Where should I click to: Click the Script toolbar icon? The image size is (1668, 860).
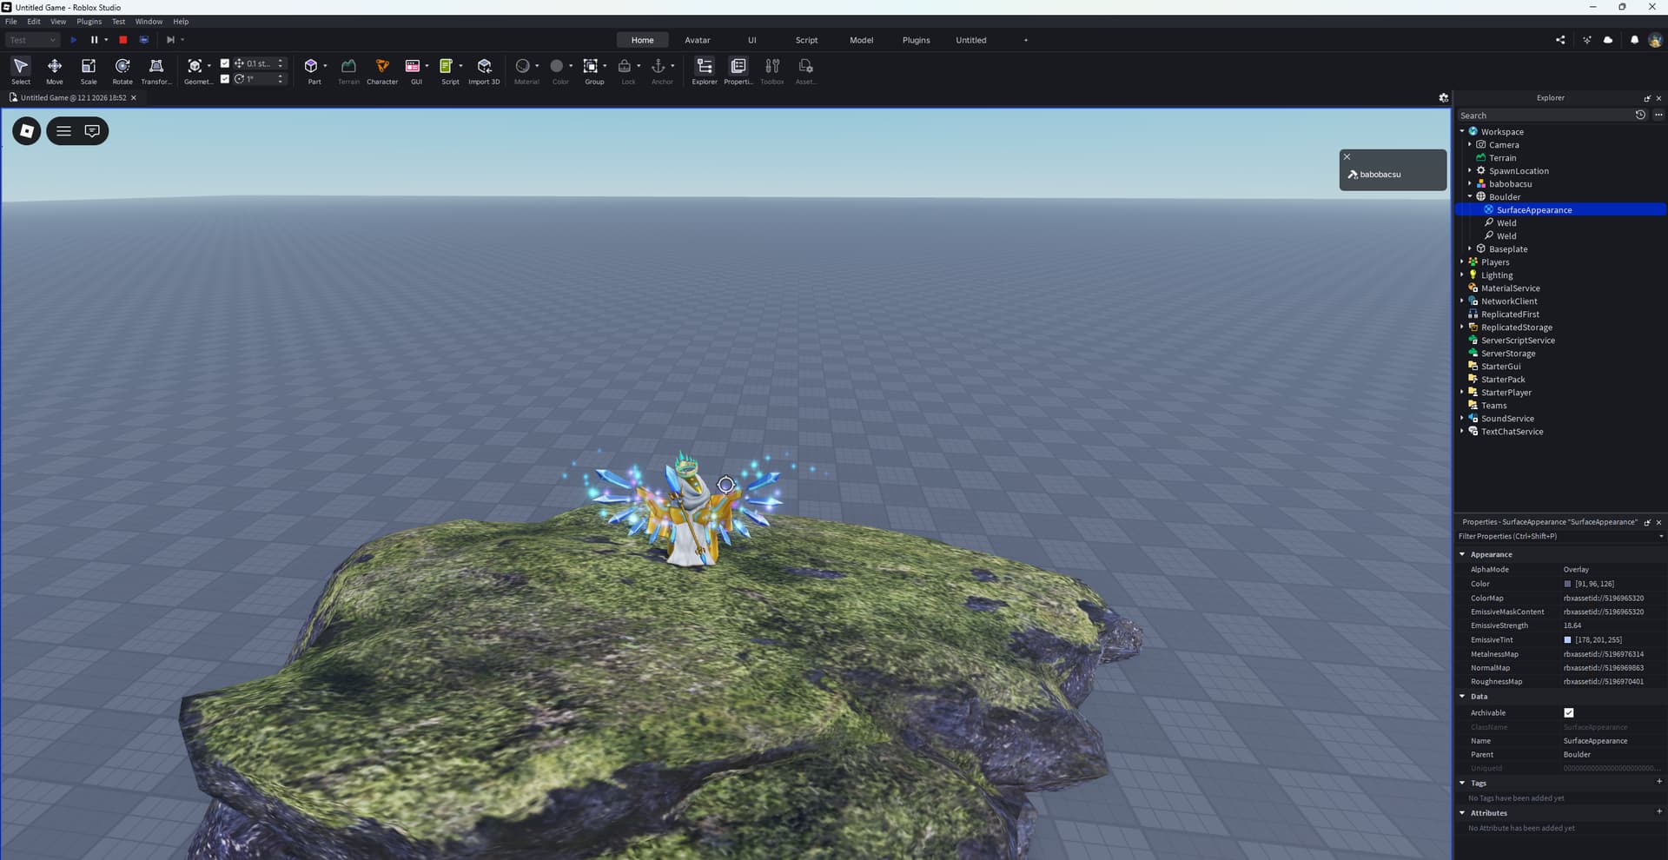coord(447,66)
